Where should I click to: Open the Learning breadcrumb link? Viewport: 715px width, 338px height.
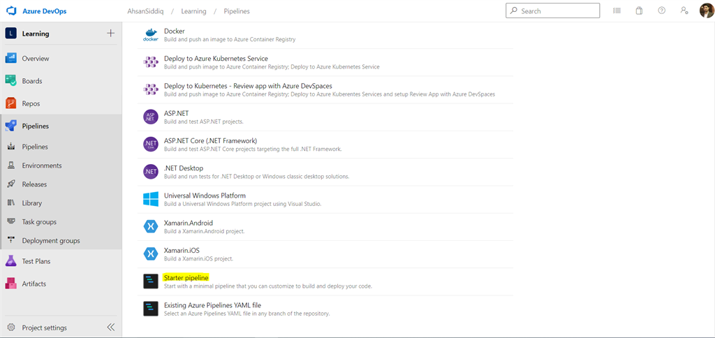tap(193, 11)
